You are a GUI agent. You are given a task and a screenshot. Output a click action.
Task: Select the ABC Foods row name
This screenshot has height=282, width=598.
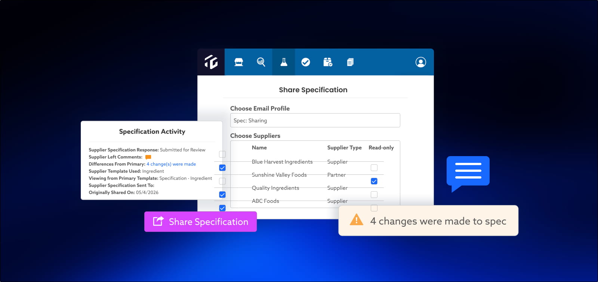pyautogui.click(x=265, y=201)
